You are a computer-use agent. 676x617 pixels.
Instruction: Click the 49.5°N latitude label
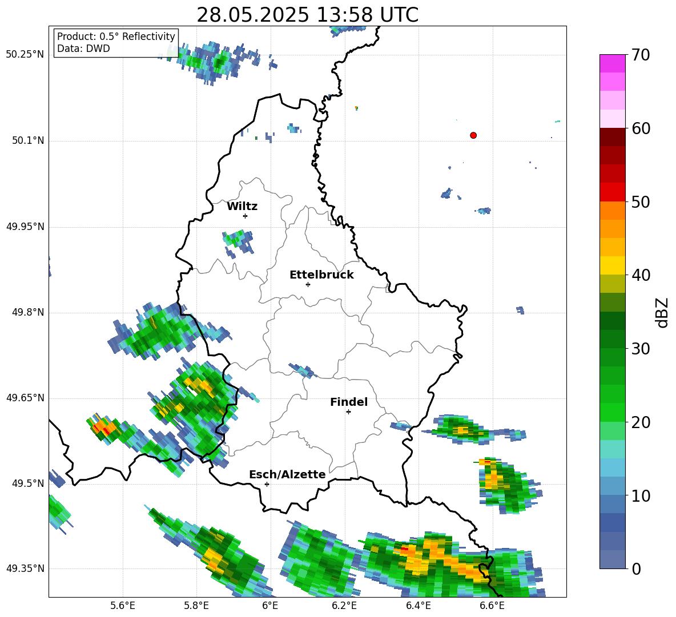pos(28,483)
